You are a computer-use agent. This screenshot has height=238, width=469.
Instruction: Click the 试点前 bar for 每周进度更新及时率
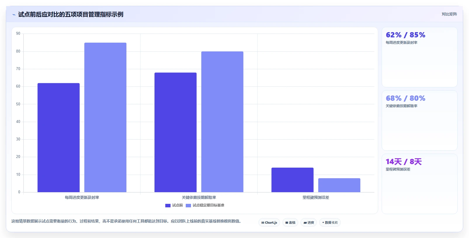[58, 138]
